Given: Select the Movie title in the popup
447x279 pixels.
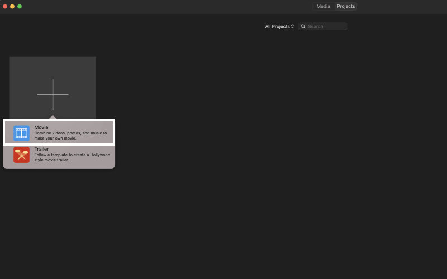Looking at the screenshot, I should [41, 127].
